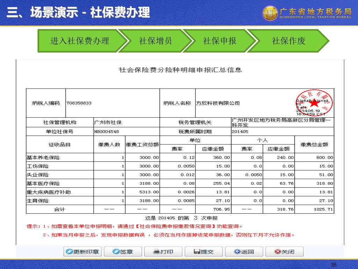Click the 税费所属时期 label
358x269 pixels.
195,132
